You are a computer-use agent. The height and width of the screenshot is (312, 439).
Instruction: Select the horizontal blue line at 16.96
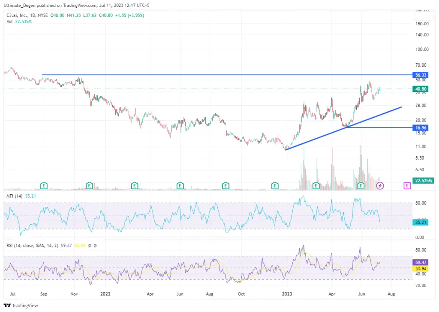(x=379, y=128)
